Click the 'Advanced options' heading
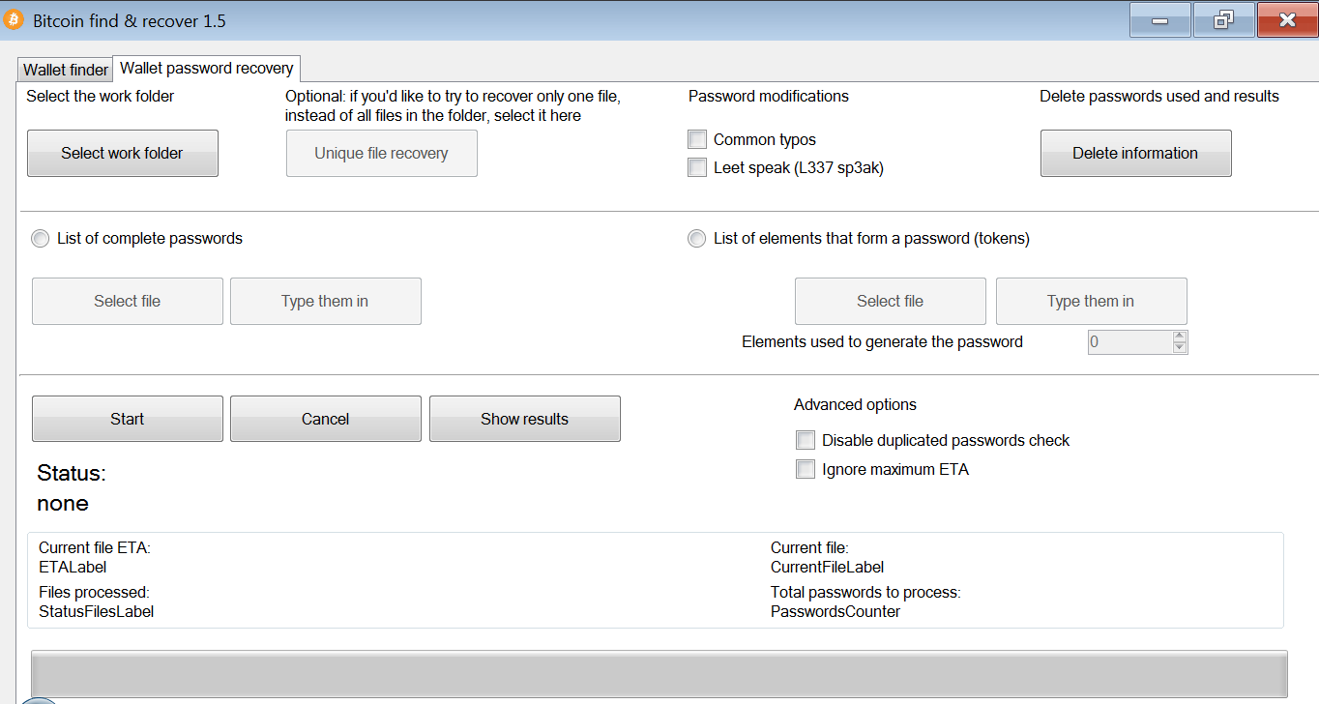 pos(855,404)
